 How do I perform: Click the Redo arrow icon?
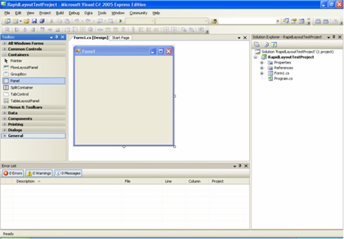point(88,21)
